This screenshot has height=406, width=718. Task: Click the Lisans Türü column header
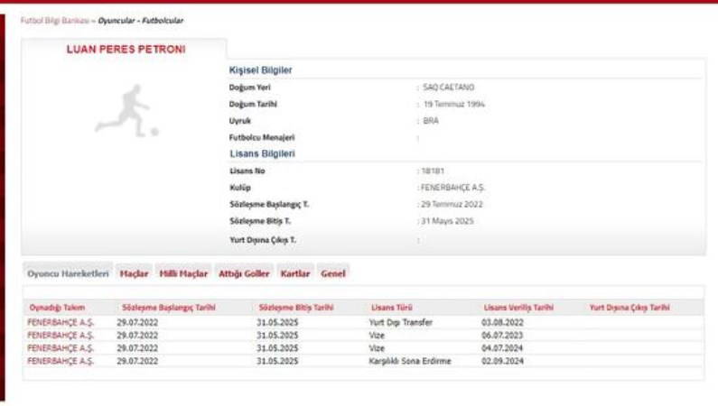[391, 308]
